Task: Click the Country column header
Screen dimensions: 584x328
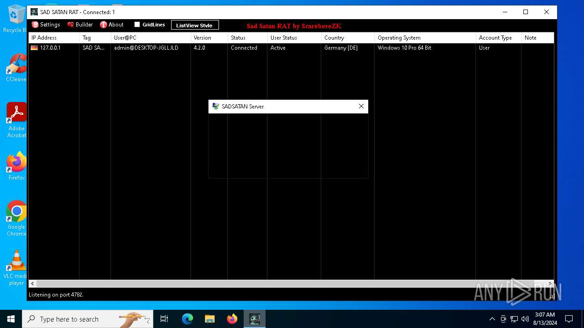Action: [348, 38]
